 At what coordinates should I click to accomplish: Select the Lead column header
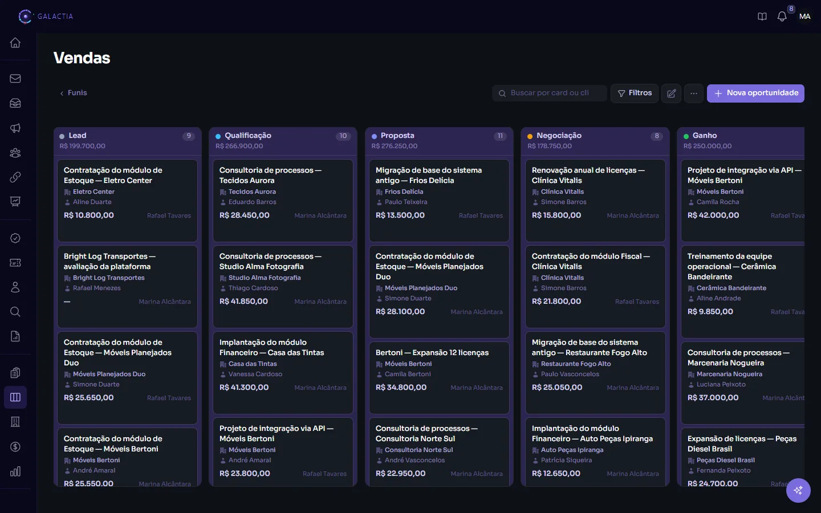click(x=128, y=141)
